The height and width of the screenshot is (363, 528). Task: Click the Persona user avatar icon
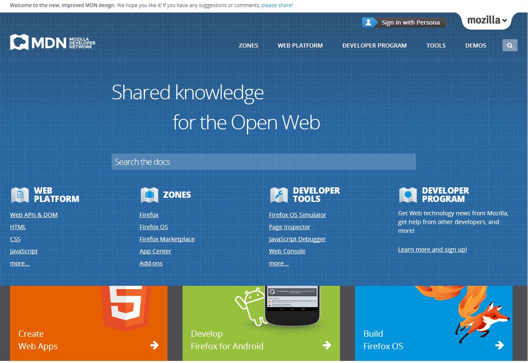(x=368, y=23)
